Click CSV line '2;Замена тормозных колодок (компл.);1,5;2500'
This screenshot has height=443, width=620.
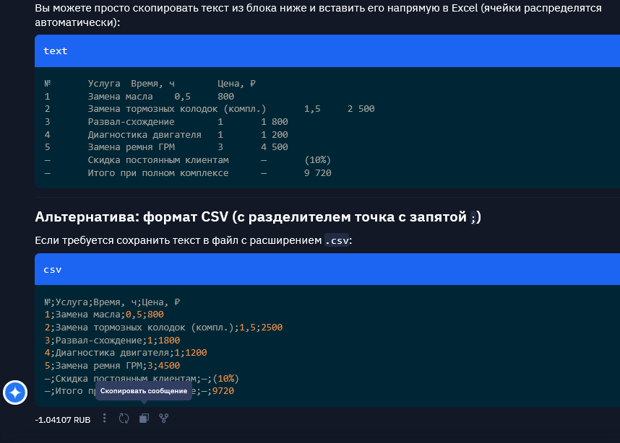pos(164,328)
